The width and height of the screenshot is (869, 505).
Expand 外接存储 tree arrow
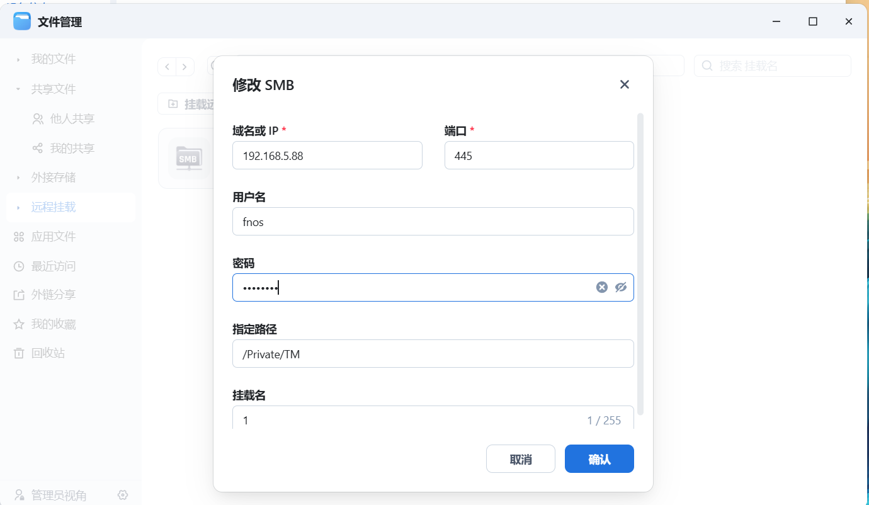click(18, 178)
